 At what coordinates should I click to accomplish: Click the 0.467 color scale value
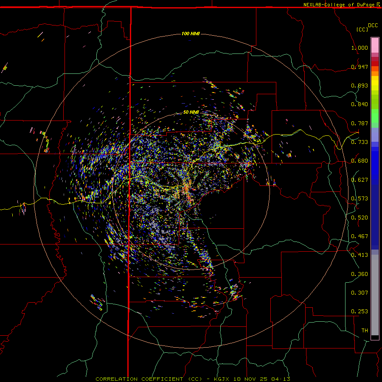pos(360,236)
